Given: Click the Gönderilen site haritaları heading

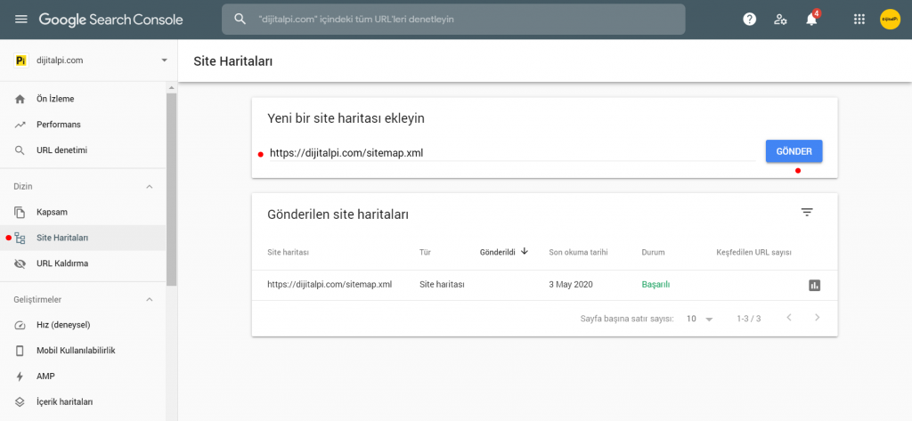Looking at the screenshot, I should 338,214.
